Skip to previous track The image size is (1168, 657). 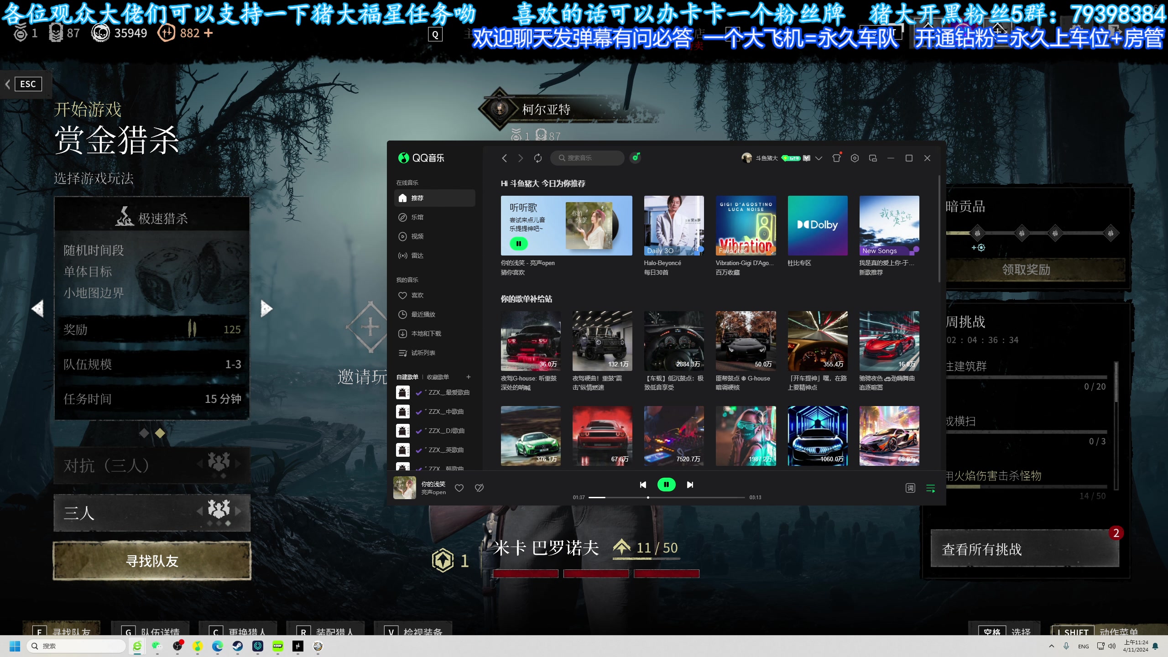click(x=643, y=485)
